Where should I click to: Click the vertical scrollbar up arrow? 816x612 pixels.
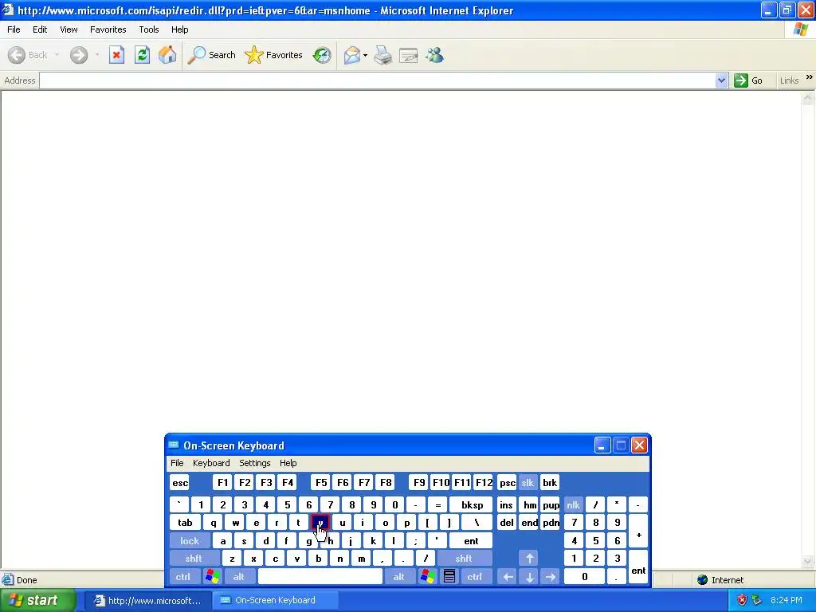pyautogui.click(x=808, y=98)
